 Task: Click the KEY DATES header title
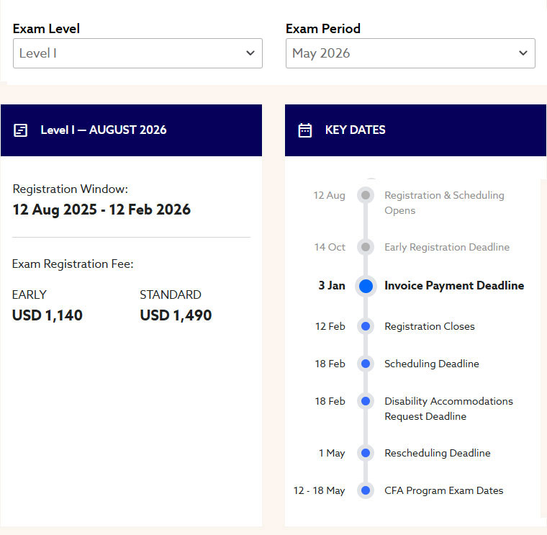pyautogui.click(x=355, y=130)
